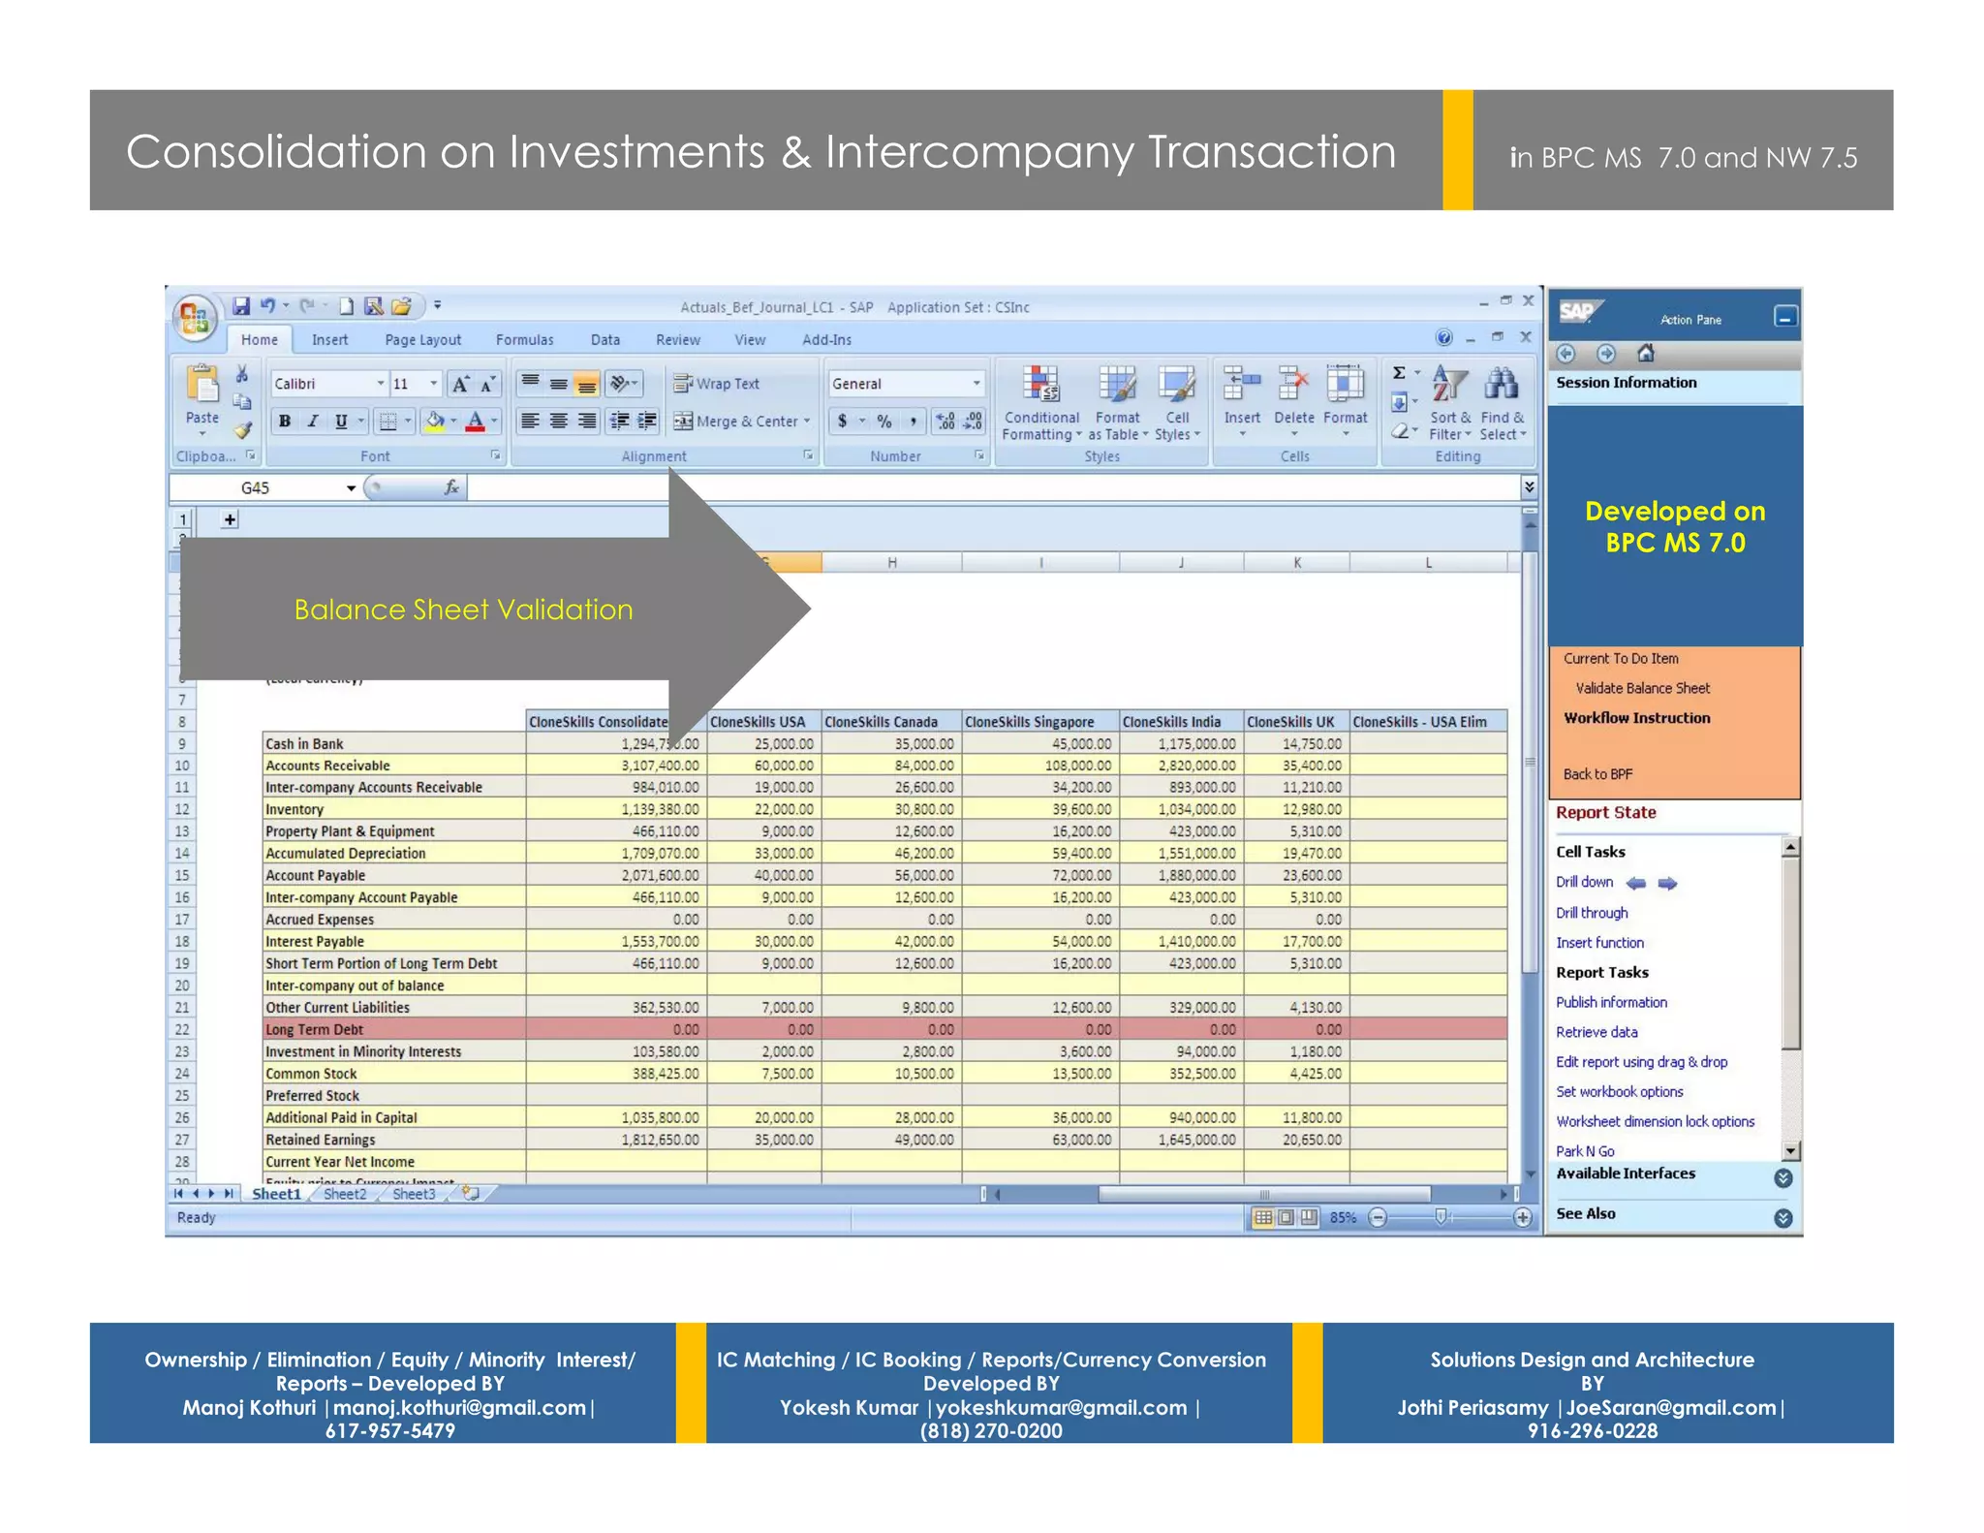Open Format as Table gallery
This screenshot has width=1984, height=1533.
point(1117,403)
